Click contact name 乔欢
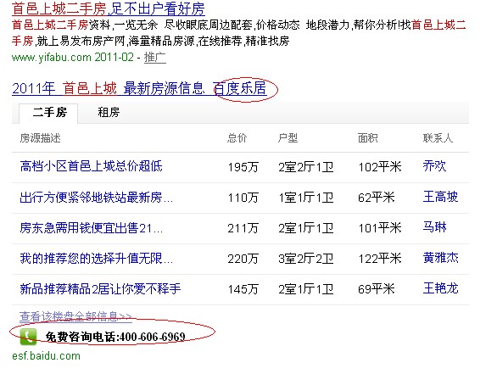Image resolution: width=497 pixels, height=374 pixels. pyautogui.click(x=434, y=166)
